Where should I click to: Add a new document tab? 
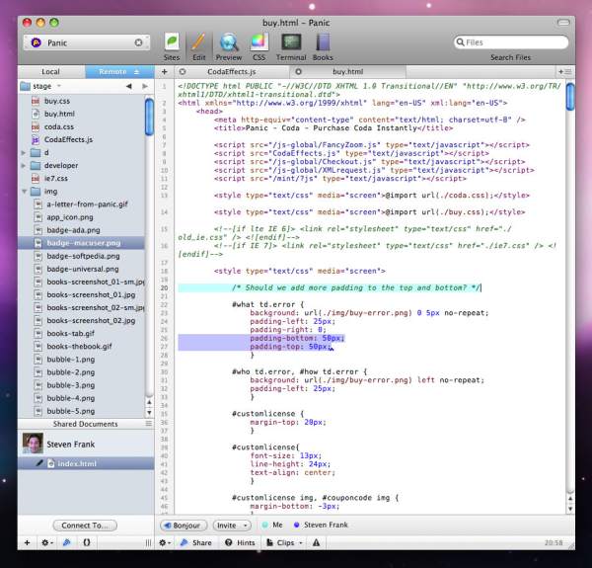[164, 72]
